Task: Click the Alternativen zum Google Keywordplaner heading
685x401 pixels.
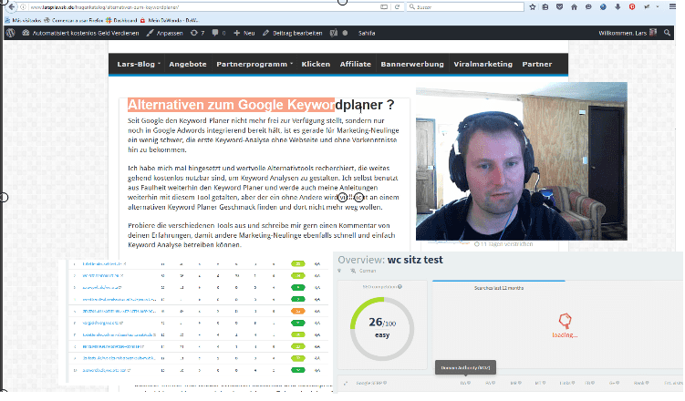Action: (x=261, y=105)
